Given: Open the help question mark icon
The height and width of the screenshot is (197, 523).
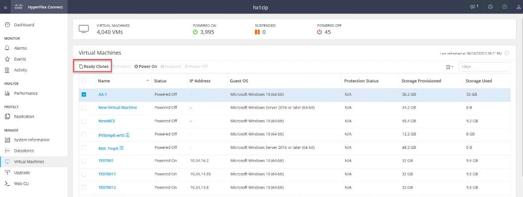Looking at the screenshot, I should tap(505, 7).
